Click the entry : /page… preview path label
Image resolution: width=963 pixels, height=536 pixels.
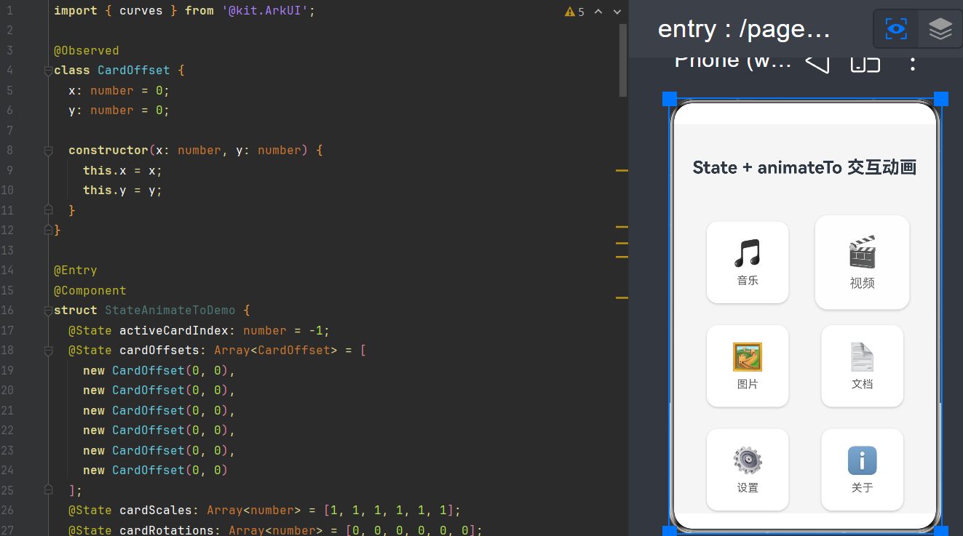pyautogui.click(x=744, y=29)
